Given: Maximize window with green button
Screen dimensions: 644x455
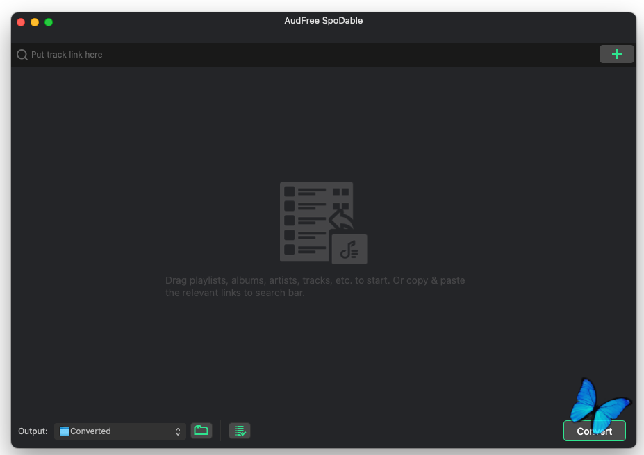Looking at the screenshot, I should pyautogui.click(x=49, y=22).
